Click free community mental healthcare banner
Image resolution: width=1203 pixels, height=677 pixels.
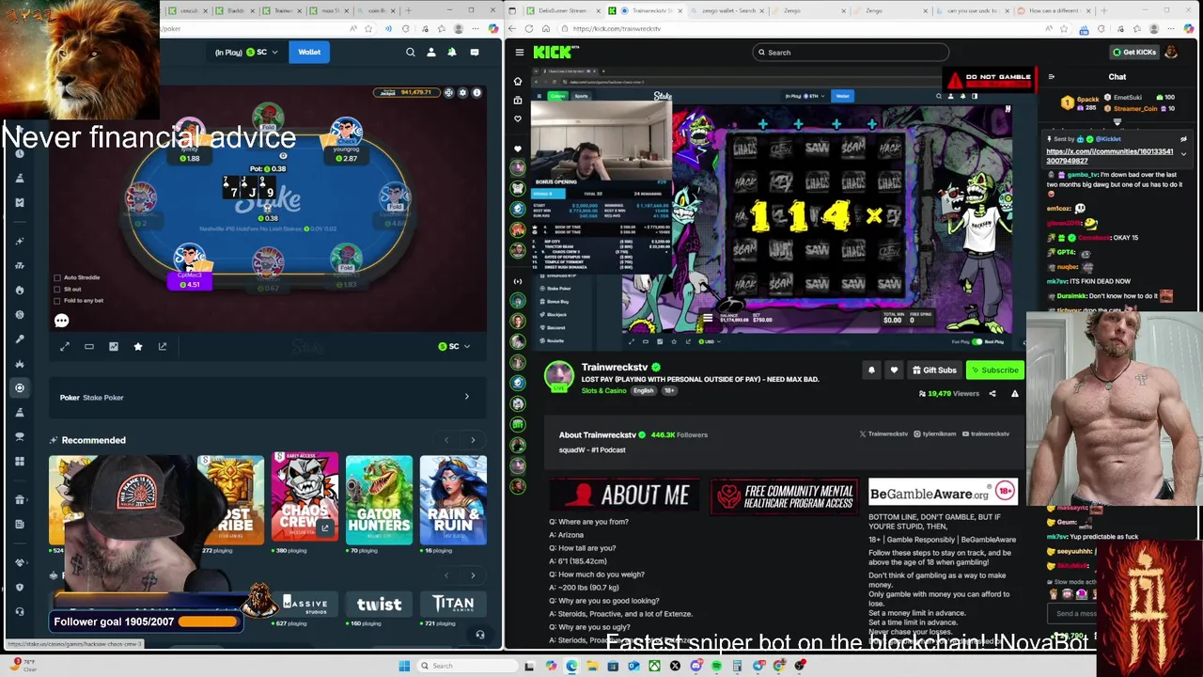(x=785, y=496)
